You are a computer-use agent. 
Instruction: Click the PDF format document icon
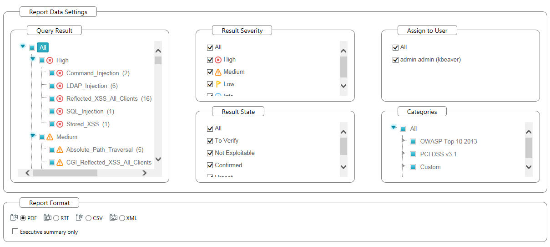(x=14, y=218)
